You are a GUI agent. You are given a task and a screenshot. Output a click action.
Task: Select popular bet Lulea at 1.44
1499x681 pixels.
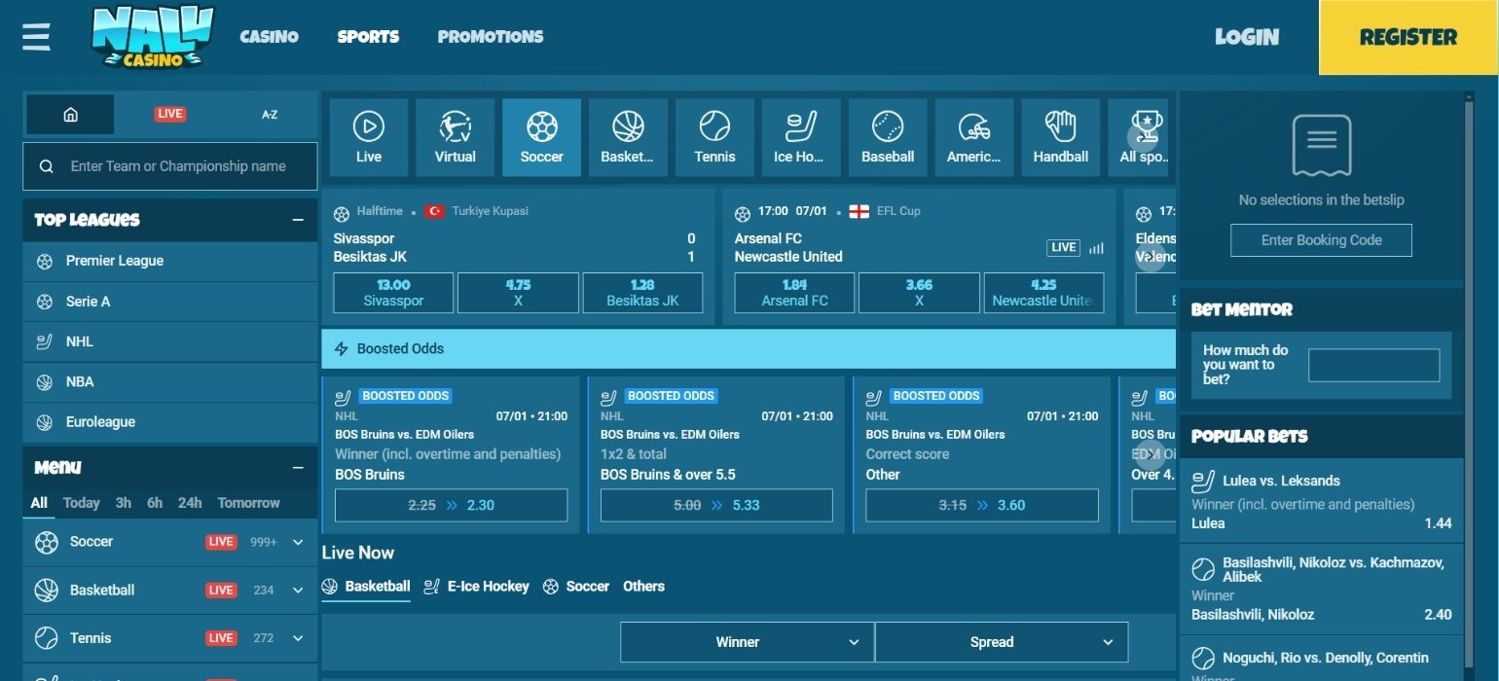[1322, 502]
